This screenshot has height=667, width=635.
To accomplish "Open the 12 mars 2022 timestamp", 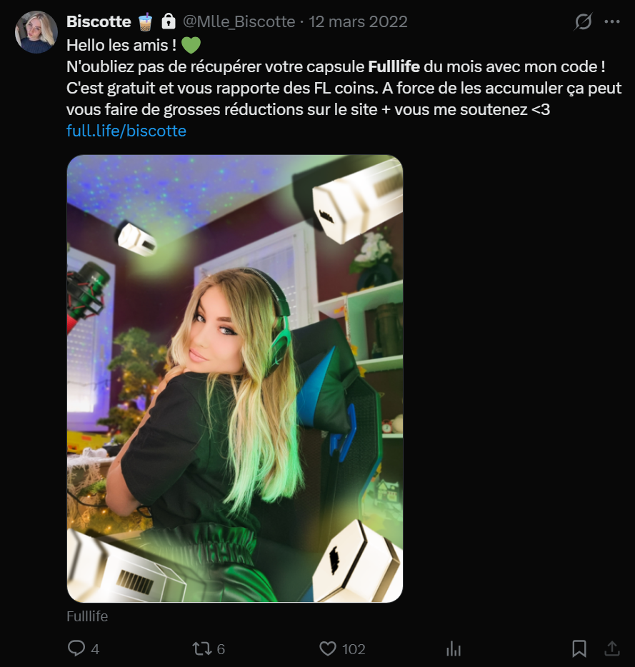I will coord(358,22).
